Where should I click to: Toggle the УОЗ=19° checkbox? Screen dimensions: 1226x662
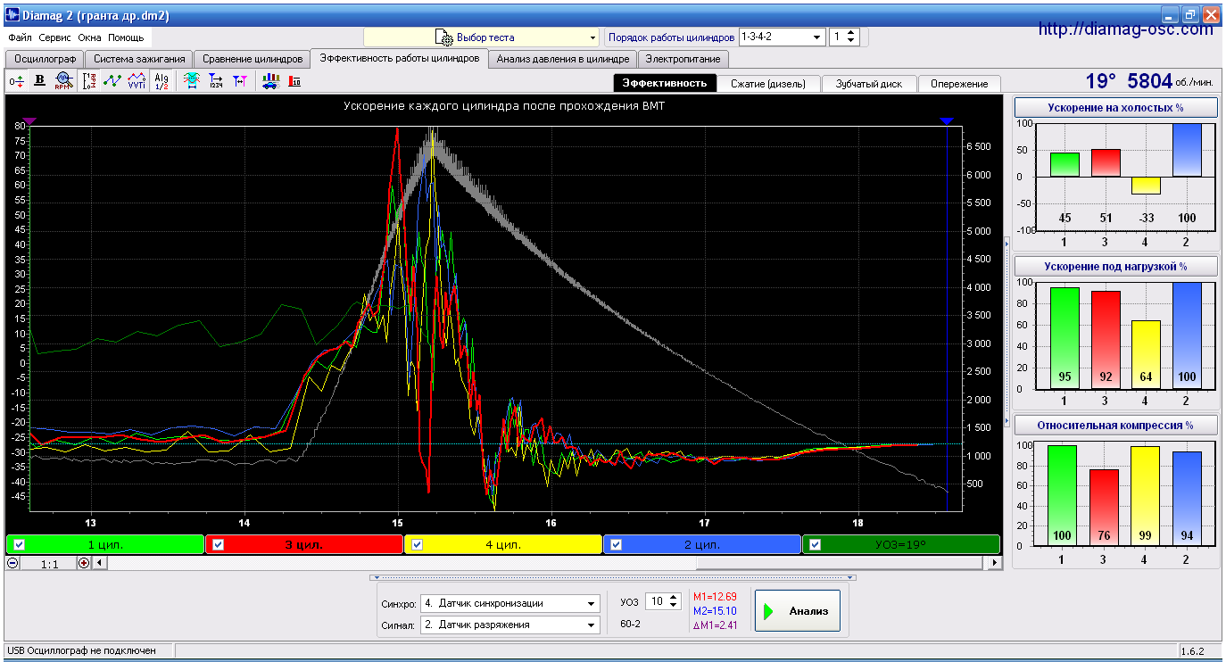tap(815, 544)
